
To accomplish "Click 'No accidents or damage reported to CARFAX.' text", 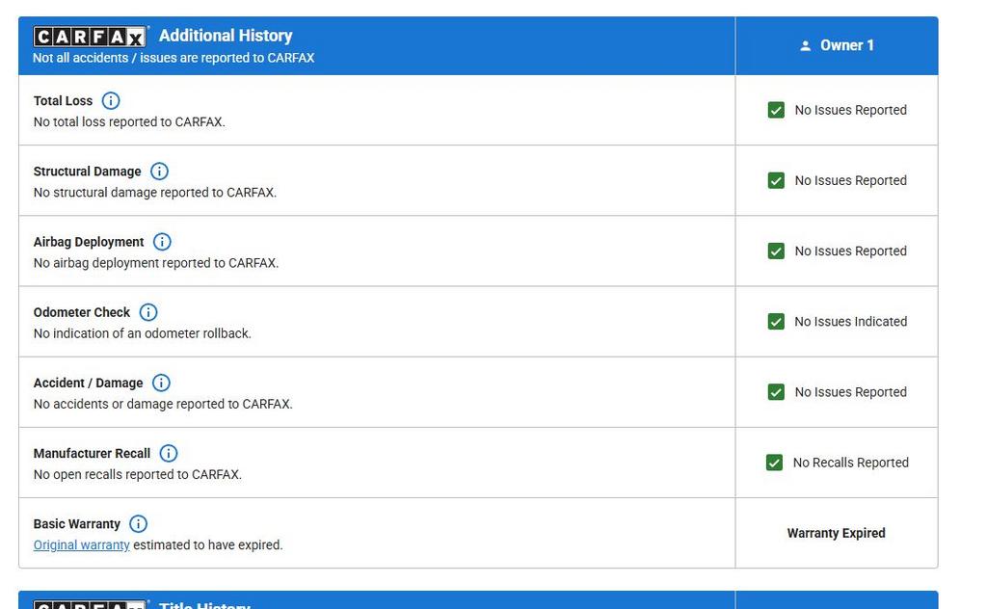I will tap(163, 404).
